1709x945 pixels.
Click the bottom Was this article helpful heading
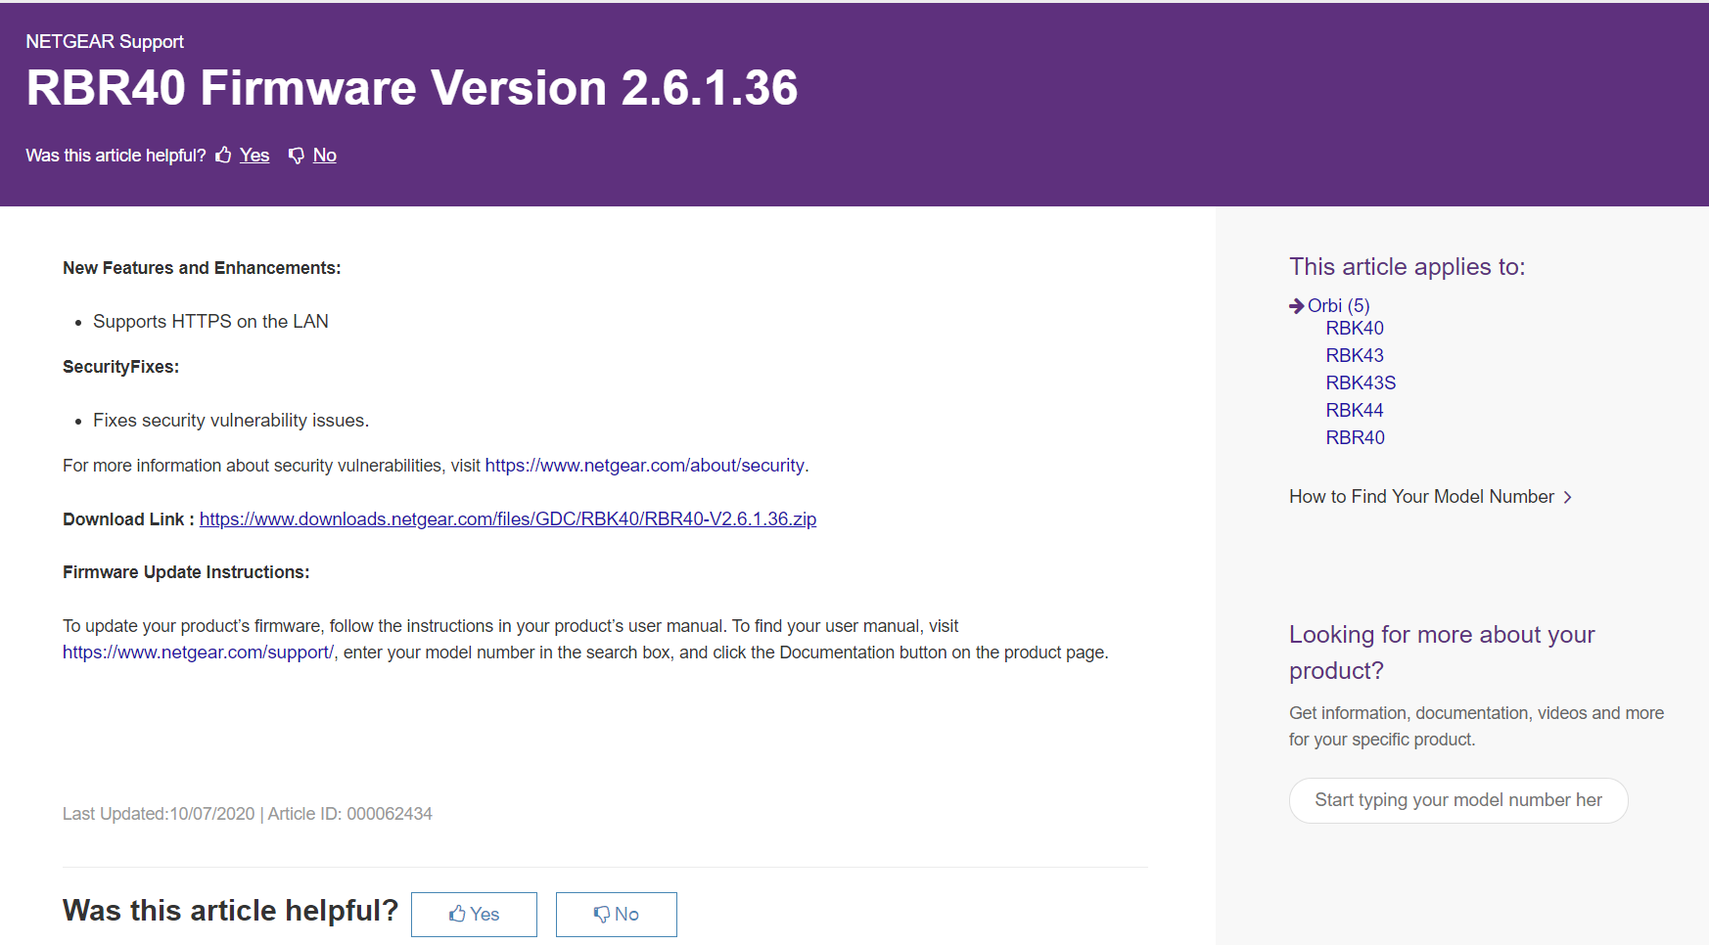coord(231,911)
